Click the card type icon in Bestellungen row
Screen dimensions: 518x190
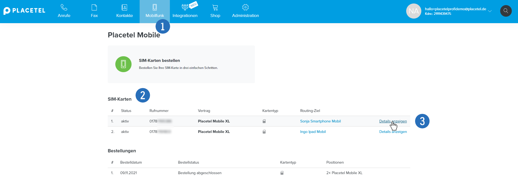pyautogui.click(x=282, y=173)
